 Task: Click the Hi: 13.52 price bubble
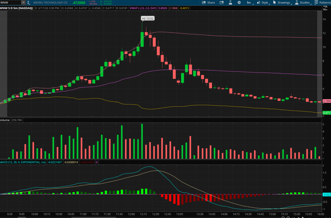tap(147, 18)
